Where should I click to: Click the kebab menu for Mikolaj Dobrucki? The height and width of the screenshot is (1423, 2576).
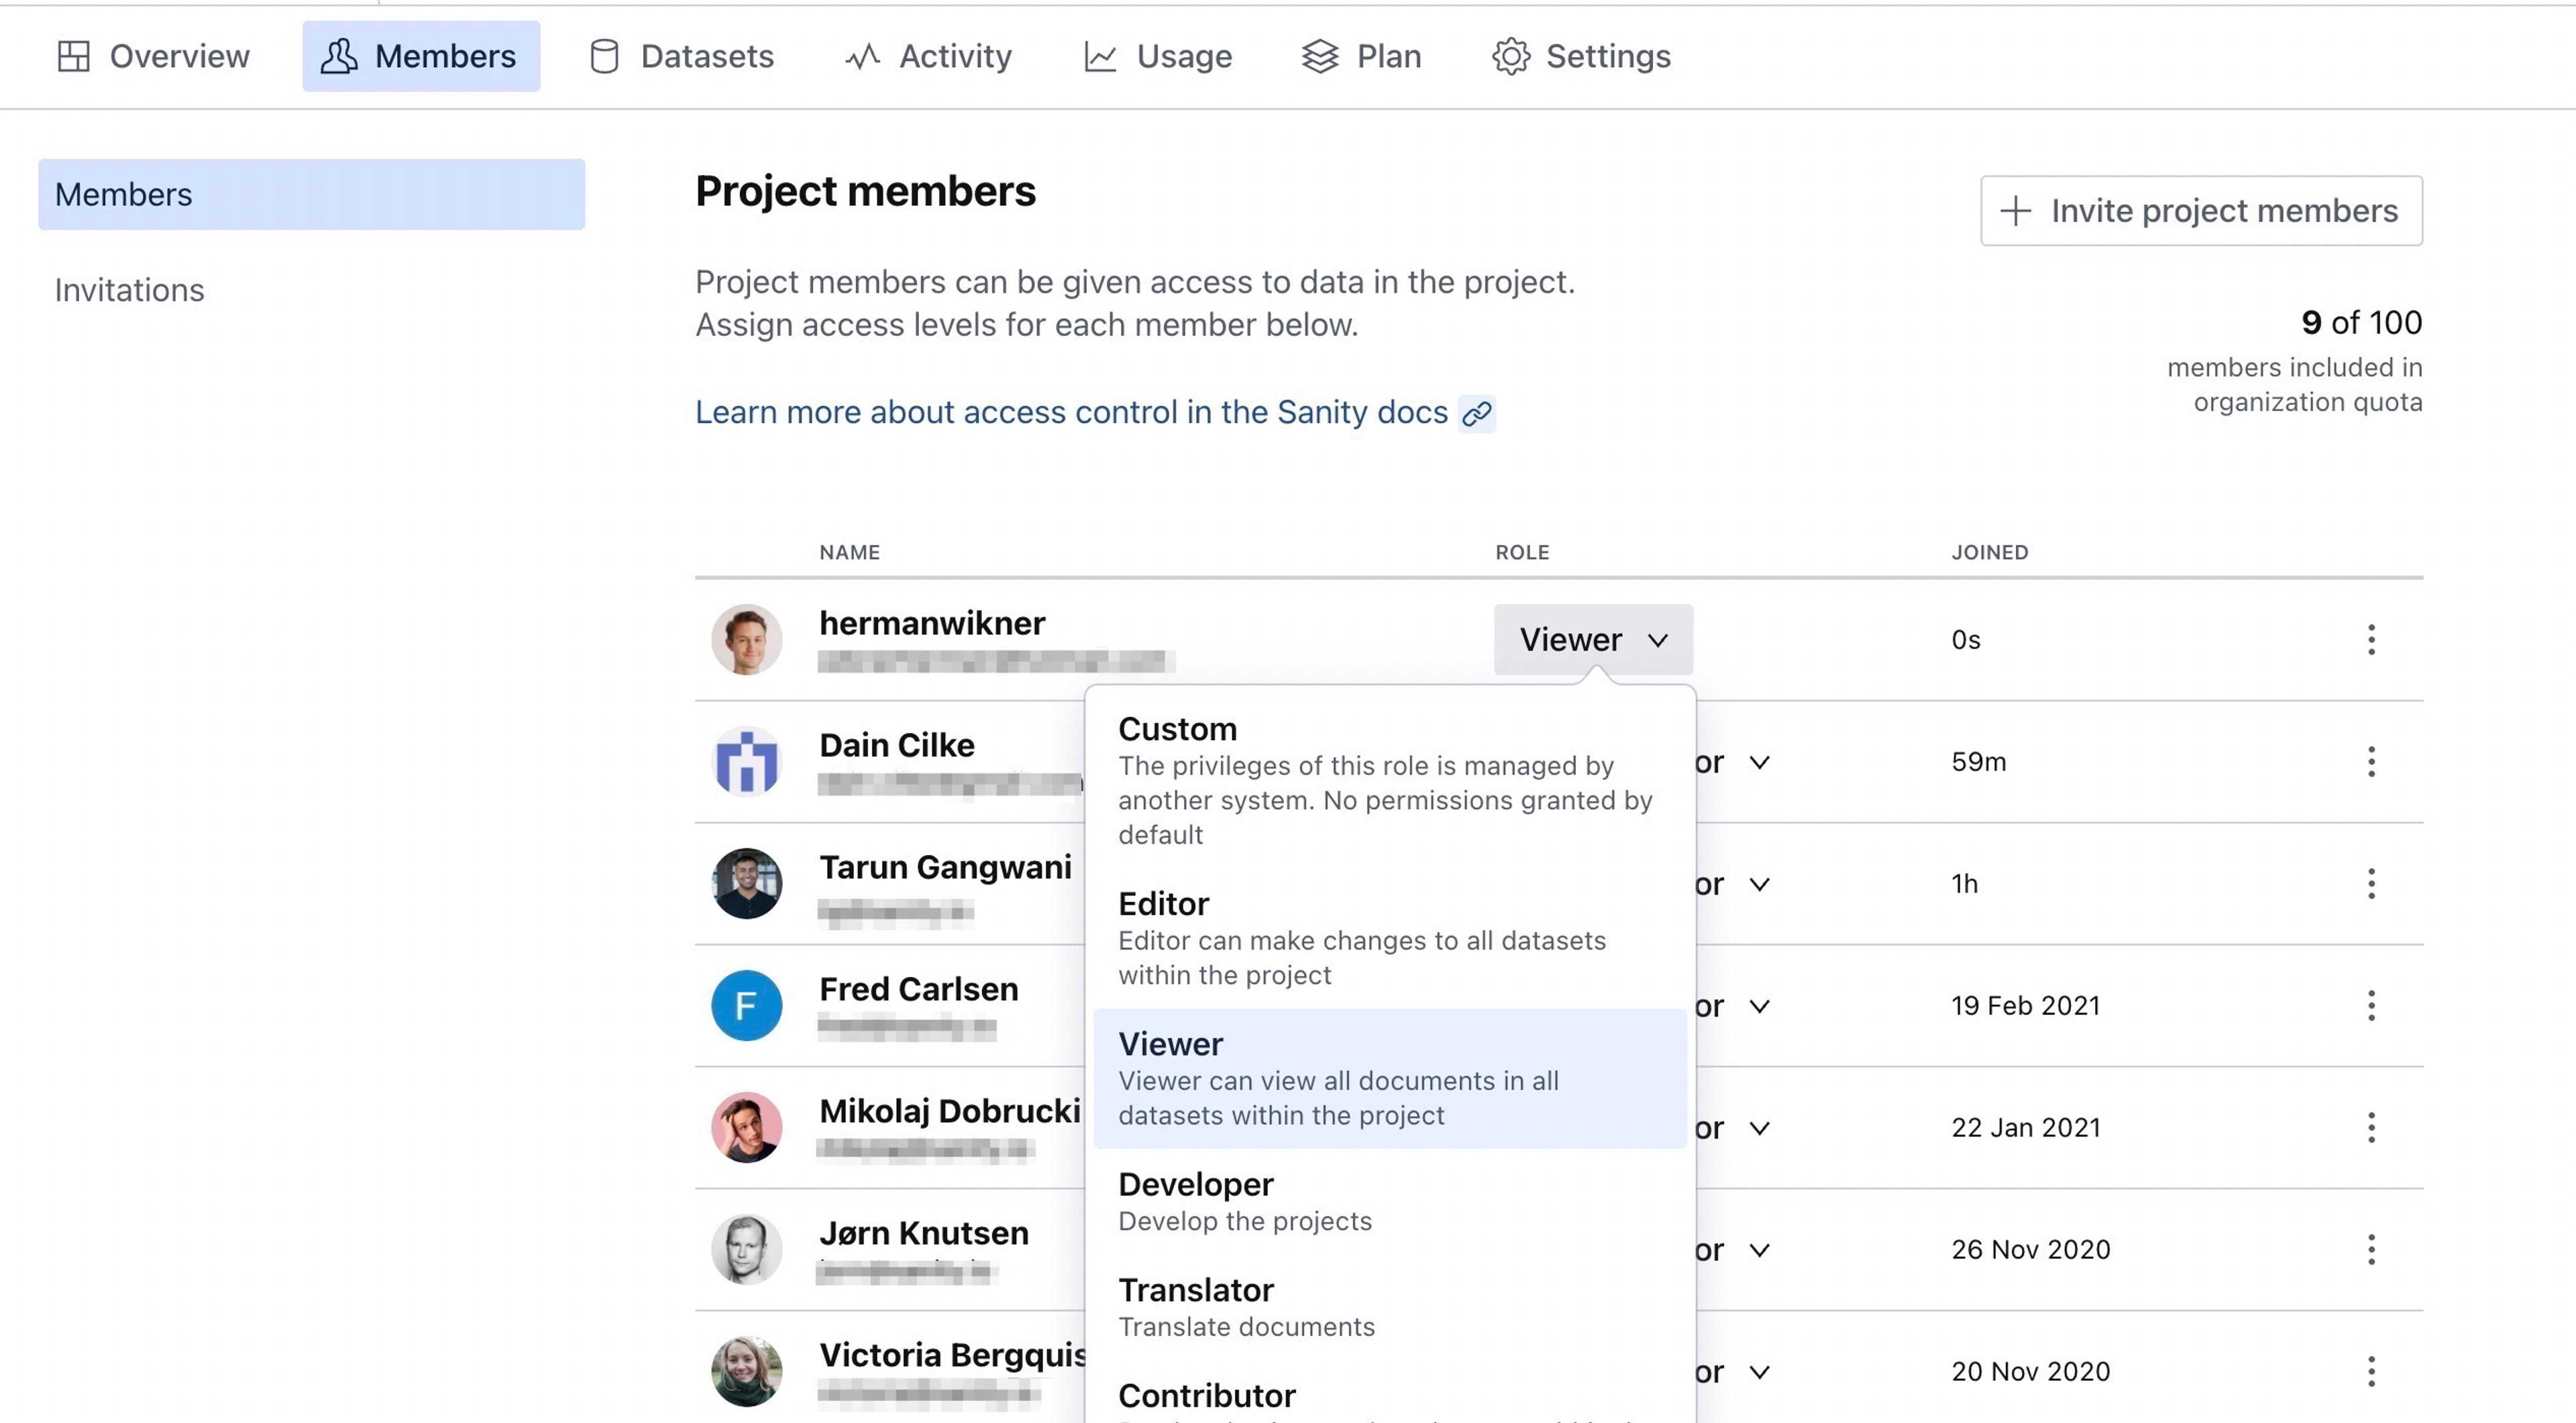click(2370, 1127)
